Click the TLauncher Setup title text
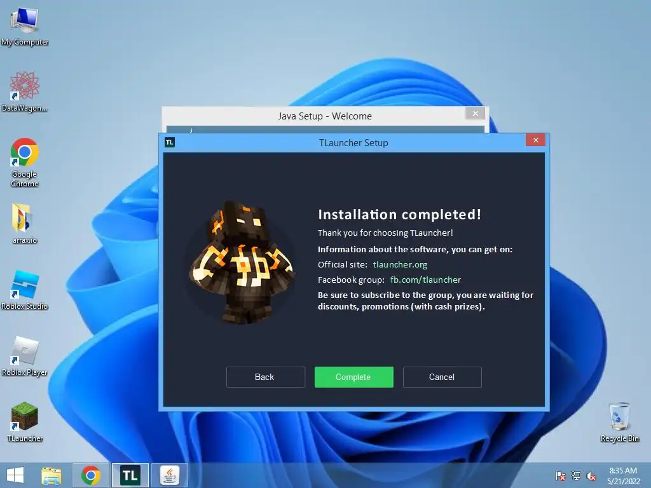 [x=353, y=143]
